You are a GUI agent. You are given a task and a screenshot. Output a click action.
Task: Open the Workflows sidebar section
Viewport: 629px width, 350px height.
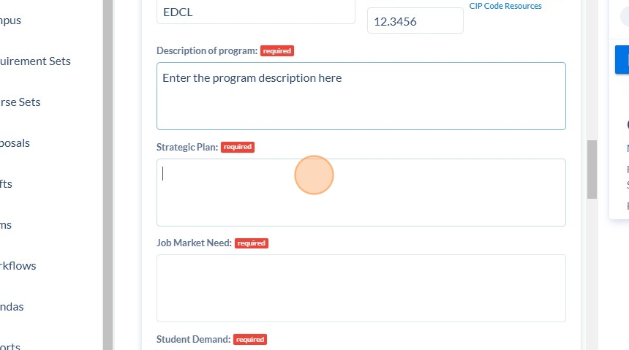[18, 266]
